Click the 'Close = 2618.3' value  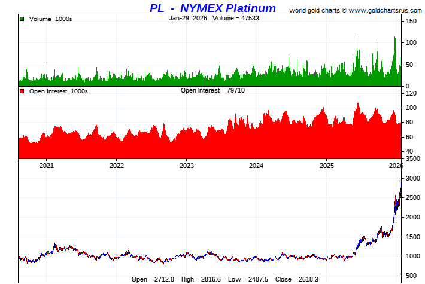pyautogui.click(x=297, y=279)
